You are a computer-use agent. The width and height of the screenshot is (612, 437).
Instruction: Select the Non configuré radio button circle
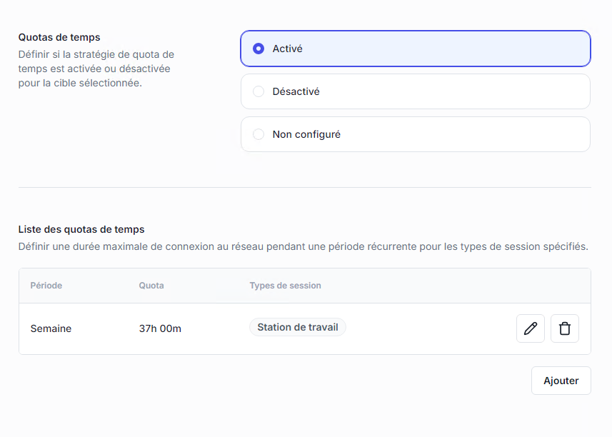259,134
